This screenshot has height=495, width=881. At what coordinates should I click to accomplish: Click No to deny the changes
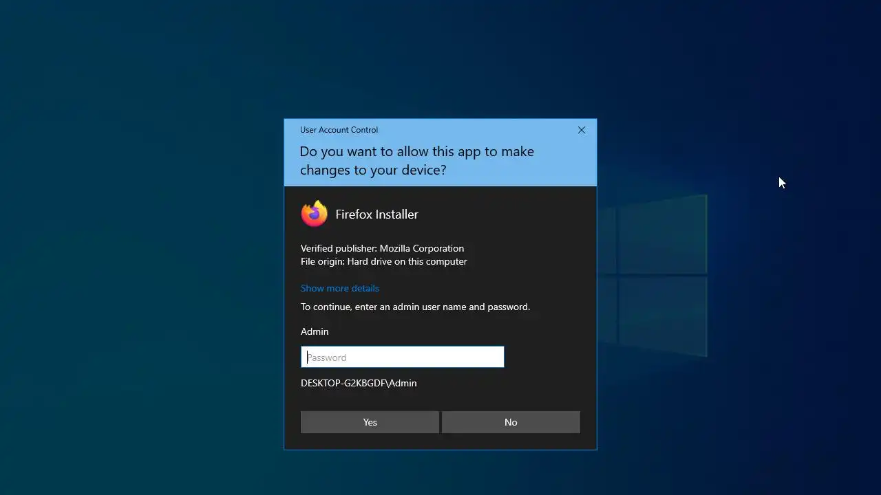(511, 422)
